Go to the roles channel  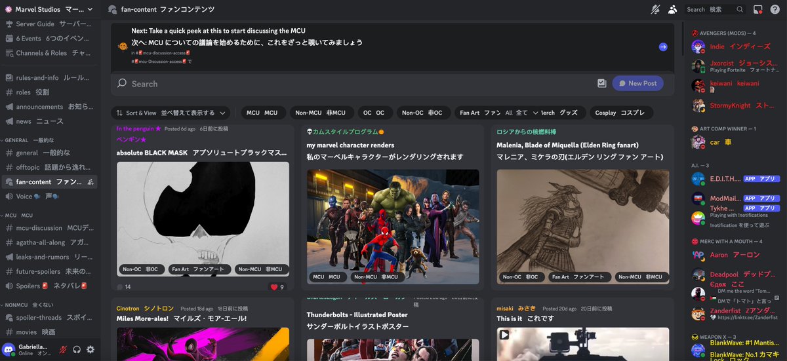coord(49,92)
